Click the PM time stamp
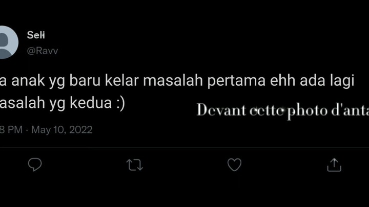This screenshot has height=207, width=369. 11,130
